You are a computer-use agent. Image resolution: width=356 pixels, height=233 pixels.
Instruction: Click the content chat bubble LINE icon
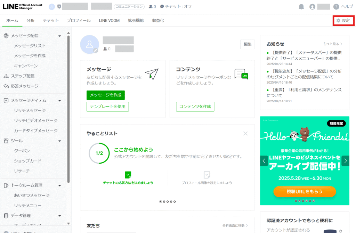click(x=241, y=74)
